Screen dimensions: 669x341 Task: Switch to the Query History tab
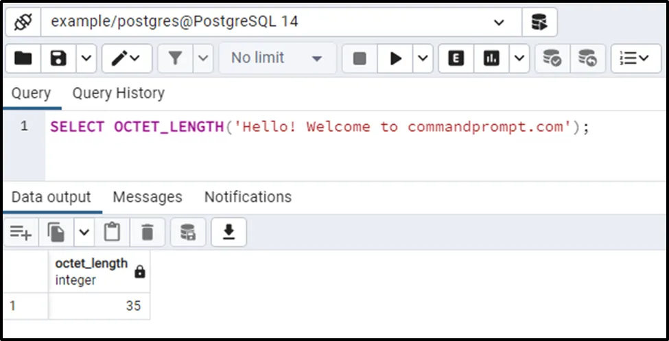(118, 93)
